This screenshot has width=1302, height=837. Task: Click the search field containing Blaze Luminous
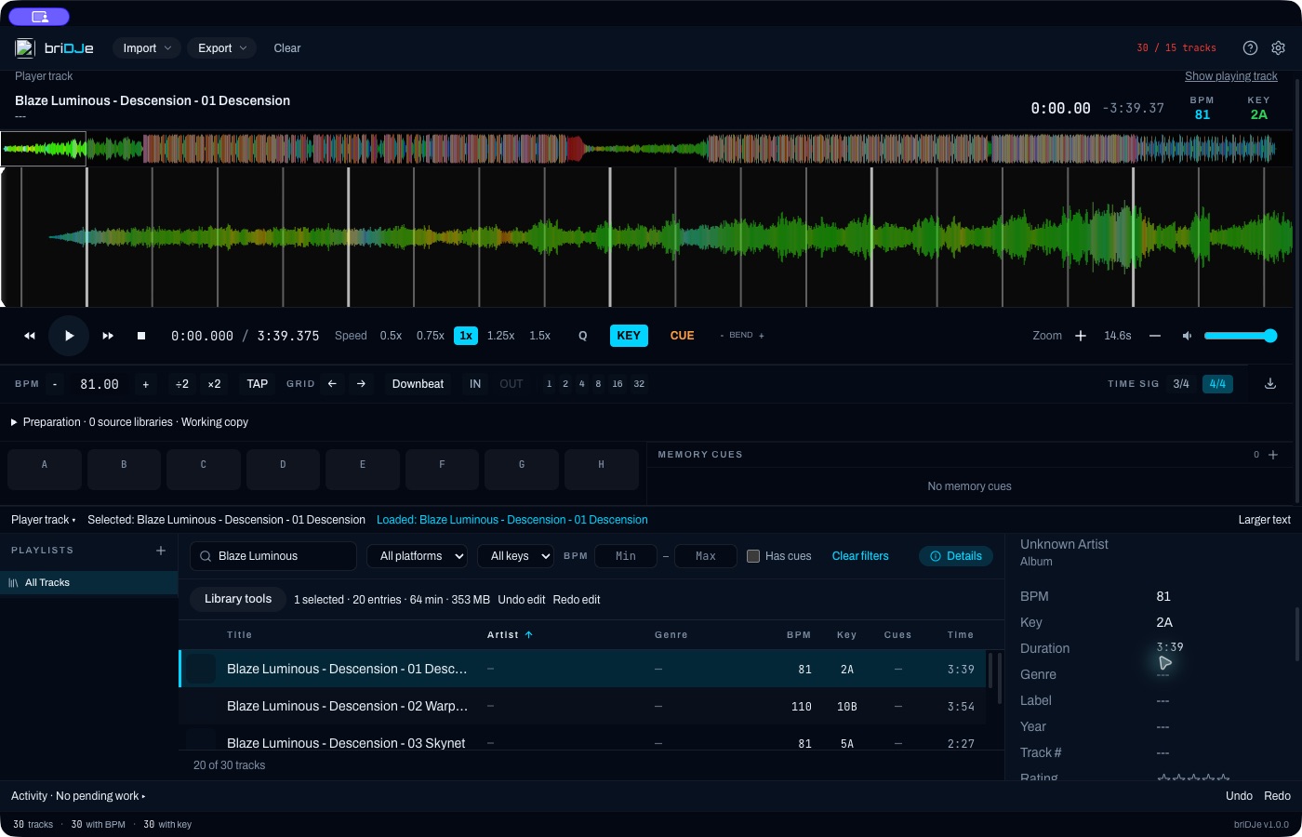pyautogui.click(x=273, y=556)
